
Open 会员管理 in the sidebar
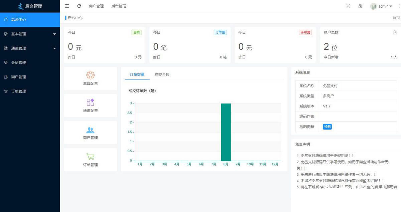click(30, 62)
